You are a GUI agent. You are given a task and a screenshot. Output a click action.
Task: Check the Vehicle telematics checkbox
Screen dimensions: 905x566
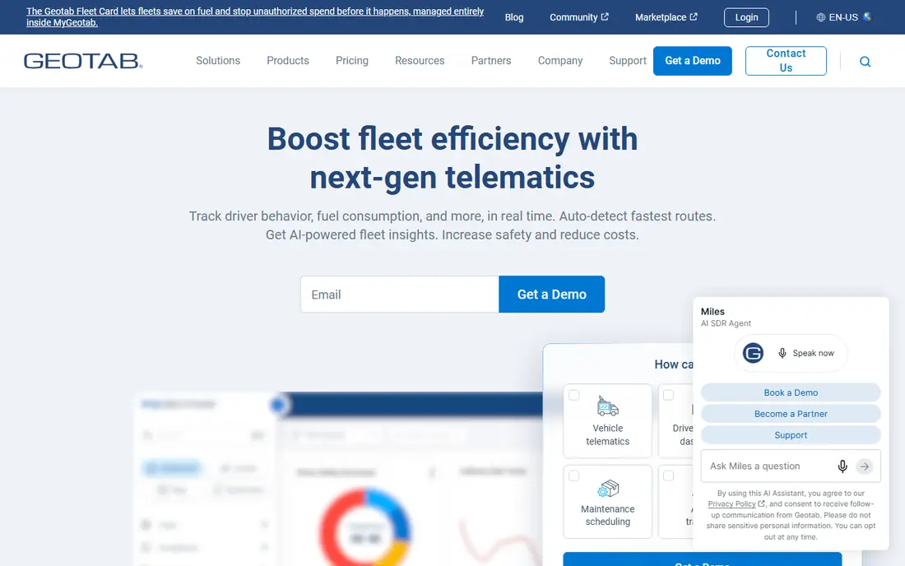573,395
